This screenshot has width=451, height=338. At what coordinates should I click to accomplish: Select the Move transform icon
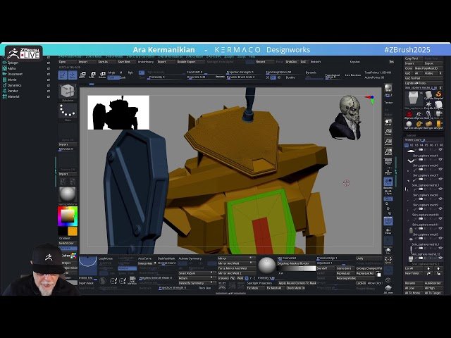pyautogui.click(x=82, y=75)
